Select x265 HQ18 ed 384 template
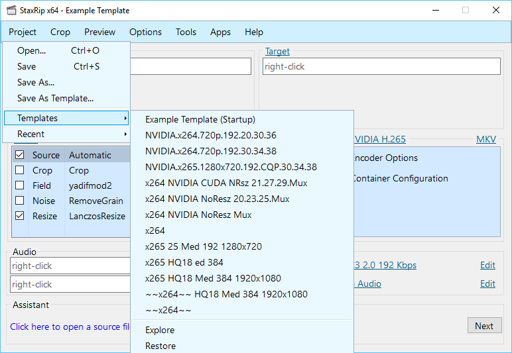The image size is (512, 353). tap(242, 262)
